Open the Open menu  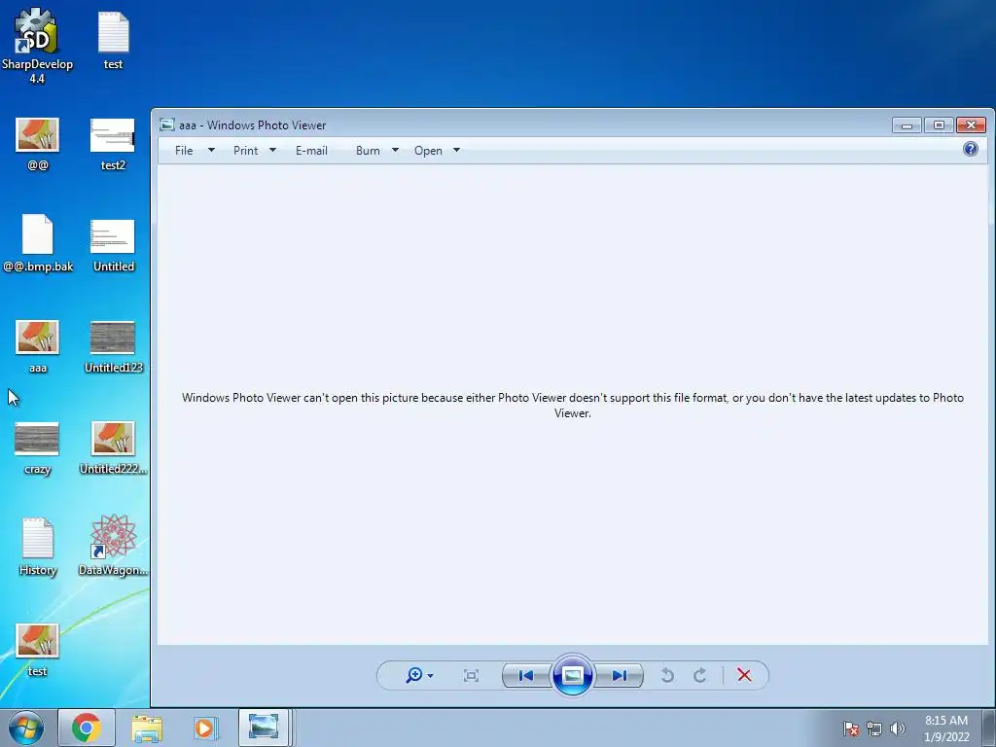point(428,151)
